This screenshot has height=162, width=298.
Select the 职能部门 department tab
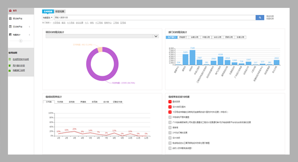[x=183, y=37]
